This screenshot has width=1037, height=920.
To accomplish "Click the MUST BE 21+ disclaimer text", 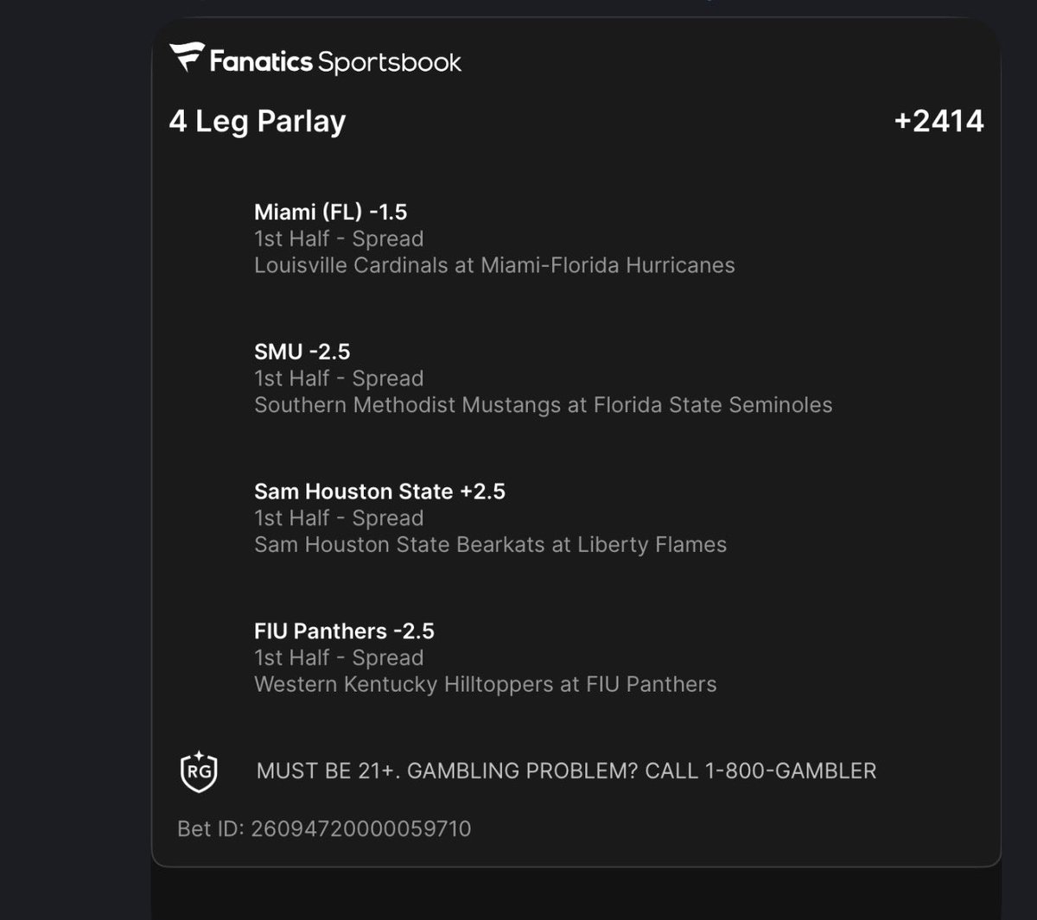I will coord(328,771).
